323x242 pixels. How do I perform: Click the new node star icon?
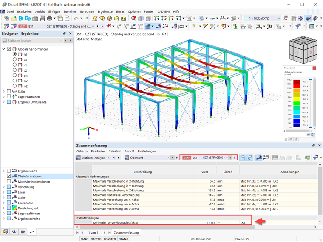click(x=194, y=26)
